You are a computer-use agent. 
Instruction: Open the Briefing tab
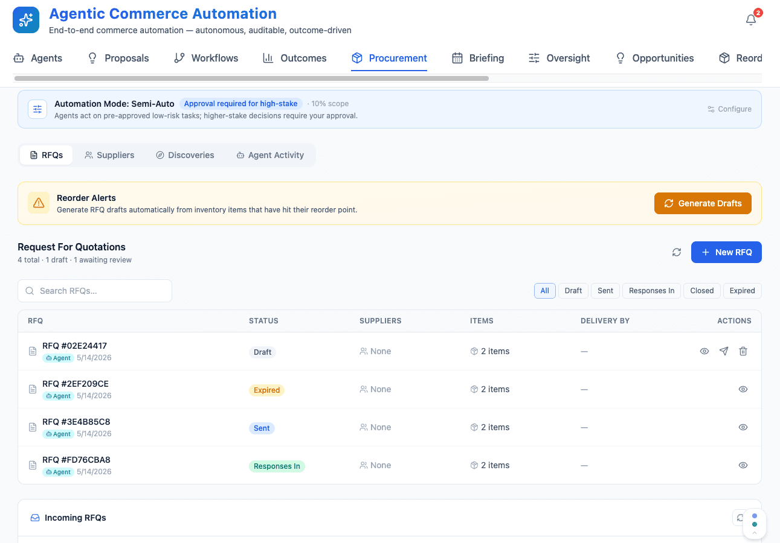478,58
